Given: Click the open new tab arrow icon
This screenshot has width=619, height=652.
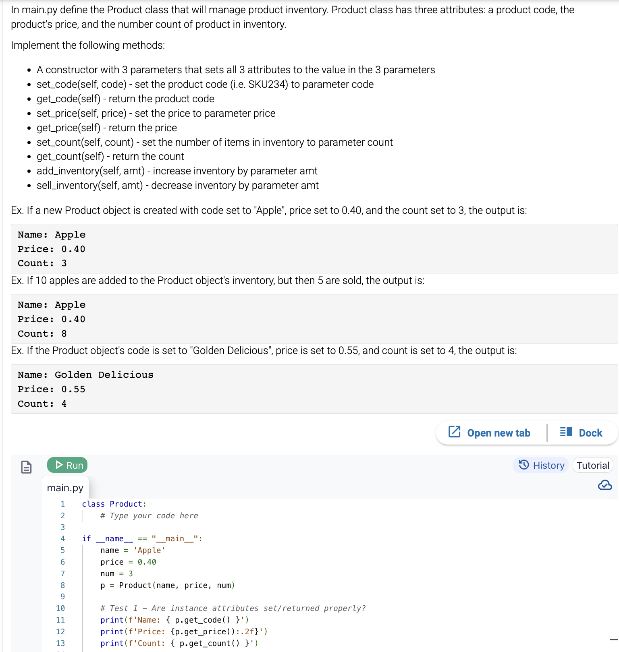Looking at the screenshot, I should coord(455,432).
